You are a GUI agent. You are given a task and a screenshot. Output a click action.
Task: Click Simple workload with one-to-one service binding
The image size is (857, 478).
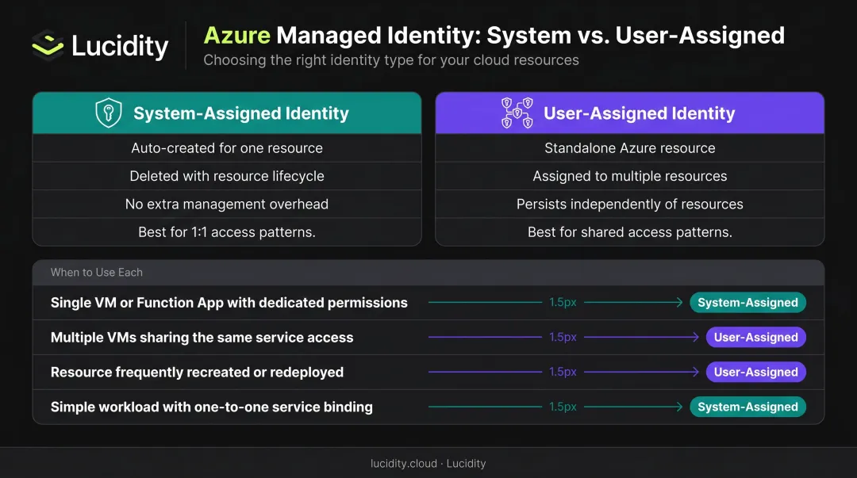[212, 407]
